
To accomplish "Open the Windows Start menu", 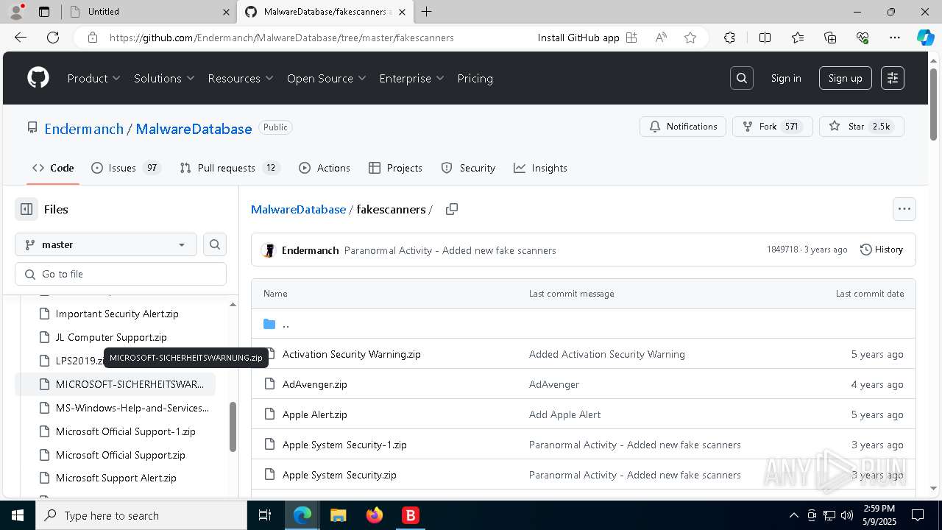I will coord(18,515).
